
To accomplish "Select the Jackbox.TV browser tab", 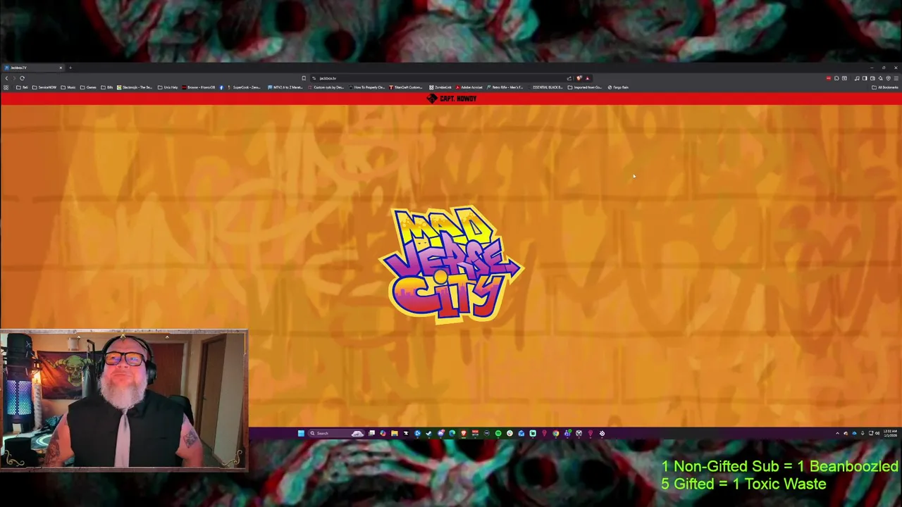I will 32,68.
